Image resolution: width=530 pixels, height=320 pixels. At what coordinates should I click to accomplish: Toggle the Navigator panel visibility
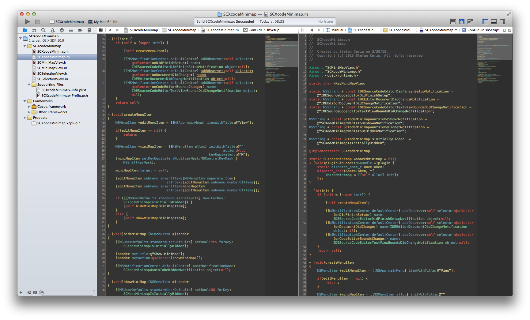pos(485,22)
